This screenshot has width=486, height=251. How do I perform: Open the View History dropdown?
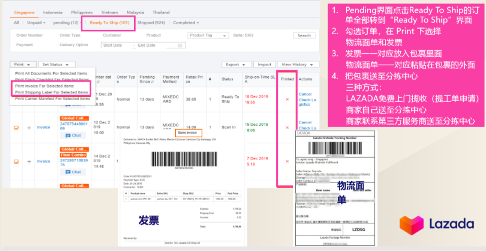pos(298,65)
